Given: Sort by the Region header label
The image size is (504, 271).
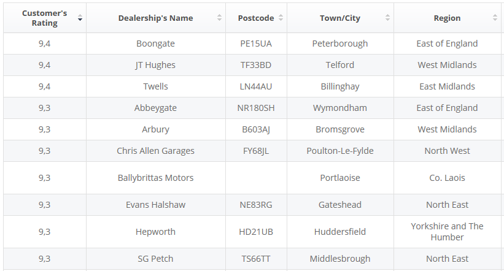Looking at the screenshot, I should point(447,18).
